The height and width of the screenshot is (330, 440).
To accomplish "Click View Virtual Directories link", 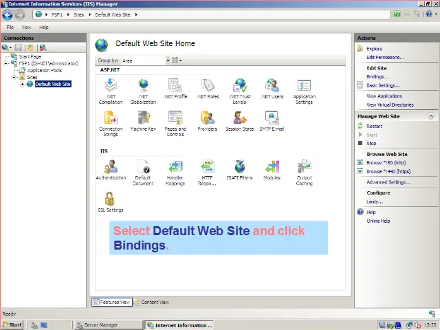I will 390,104.
